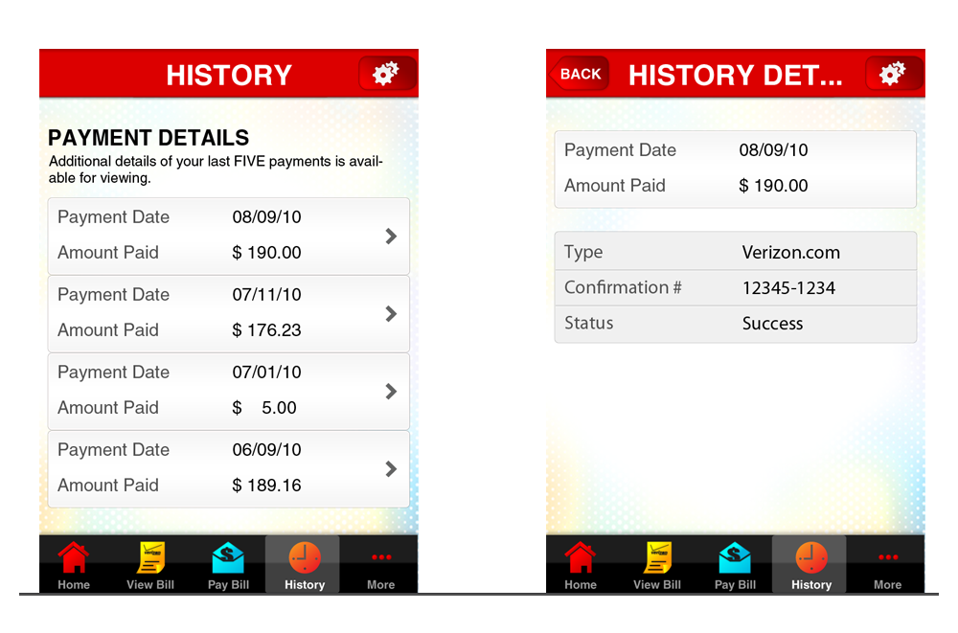
Task: Tap the Home icon on the History screen
Action: (74, 558)
